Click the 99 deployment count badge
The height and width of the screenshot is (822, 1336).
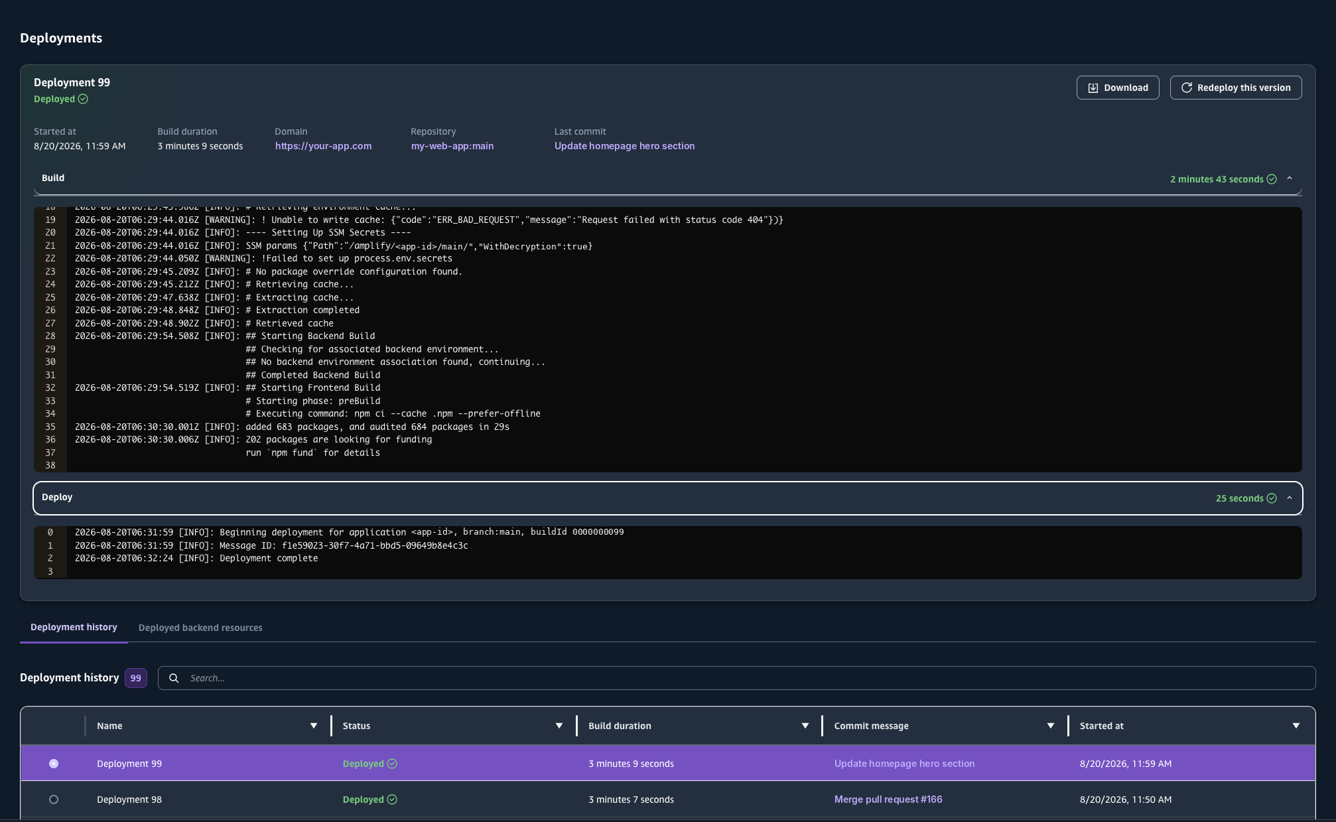(x=136, y=678)
